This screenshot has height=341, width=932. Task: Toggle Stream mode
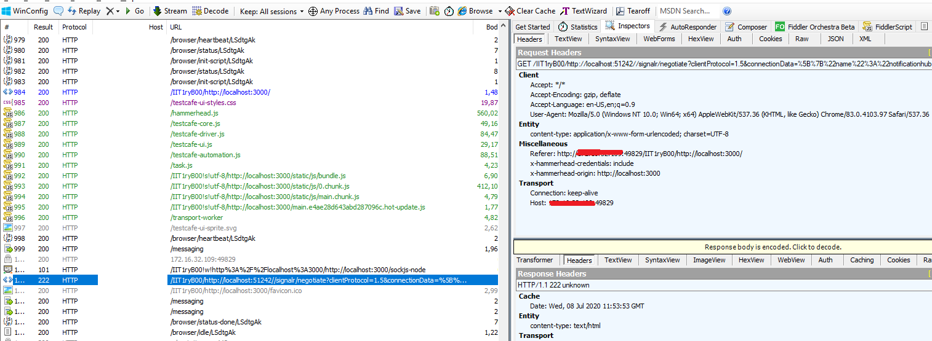pos(170,11)
